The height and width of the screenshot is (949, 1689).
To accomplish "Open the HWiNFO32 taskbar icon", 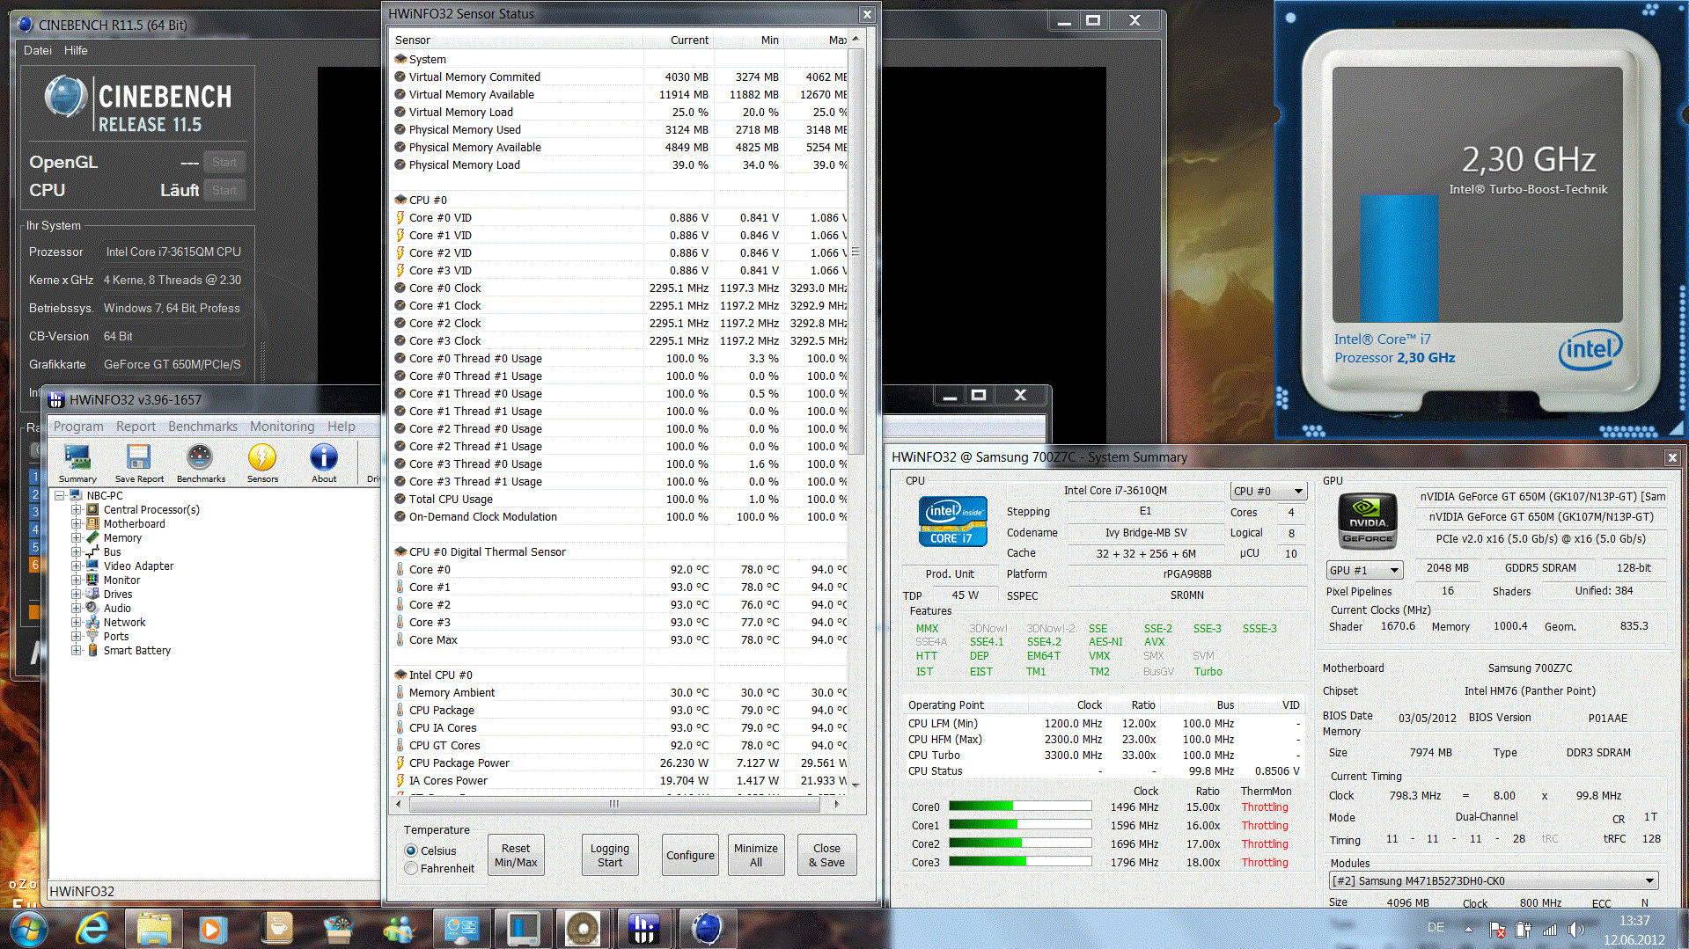I will (x=643, y=929).
